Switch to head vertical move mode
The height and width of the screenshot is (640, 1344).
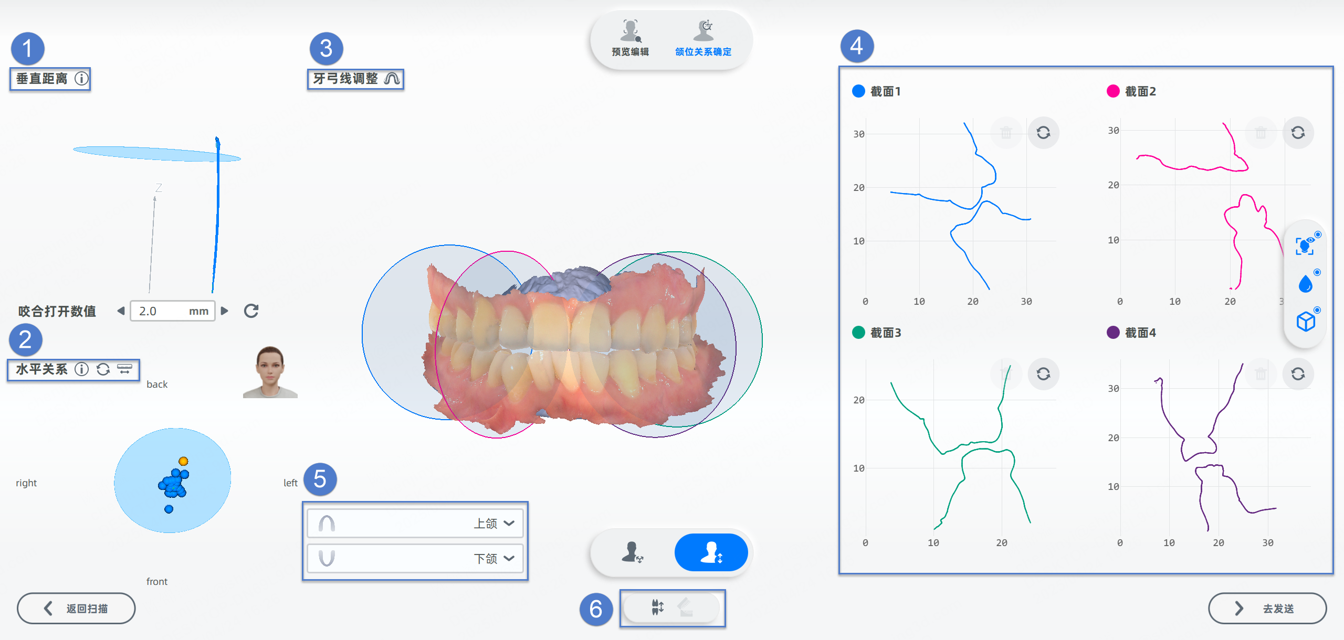711,552
